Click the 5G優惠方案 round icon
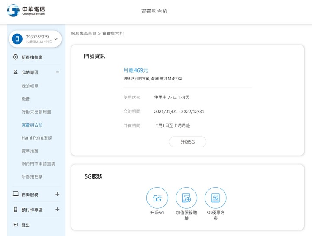The height and width of the screenshot is (236, 312). click(215, 198)
